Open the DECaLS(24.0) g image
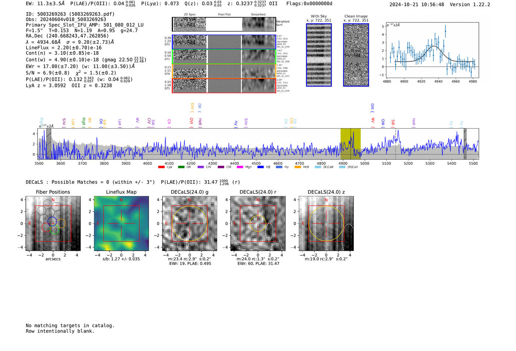The width and height of the screenshot is (516, 351). [x=189, y=224]
